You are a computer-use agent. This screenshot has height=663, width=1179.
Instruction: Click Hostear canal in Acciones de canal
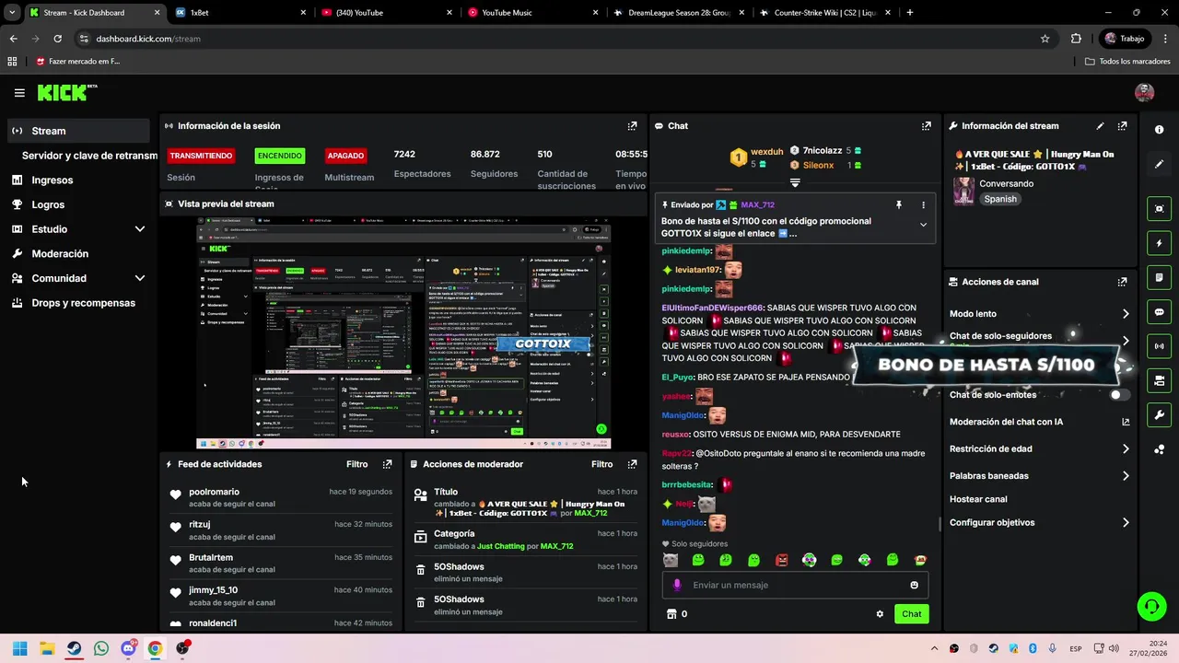(978, 499)
